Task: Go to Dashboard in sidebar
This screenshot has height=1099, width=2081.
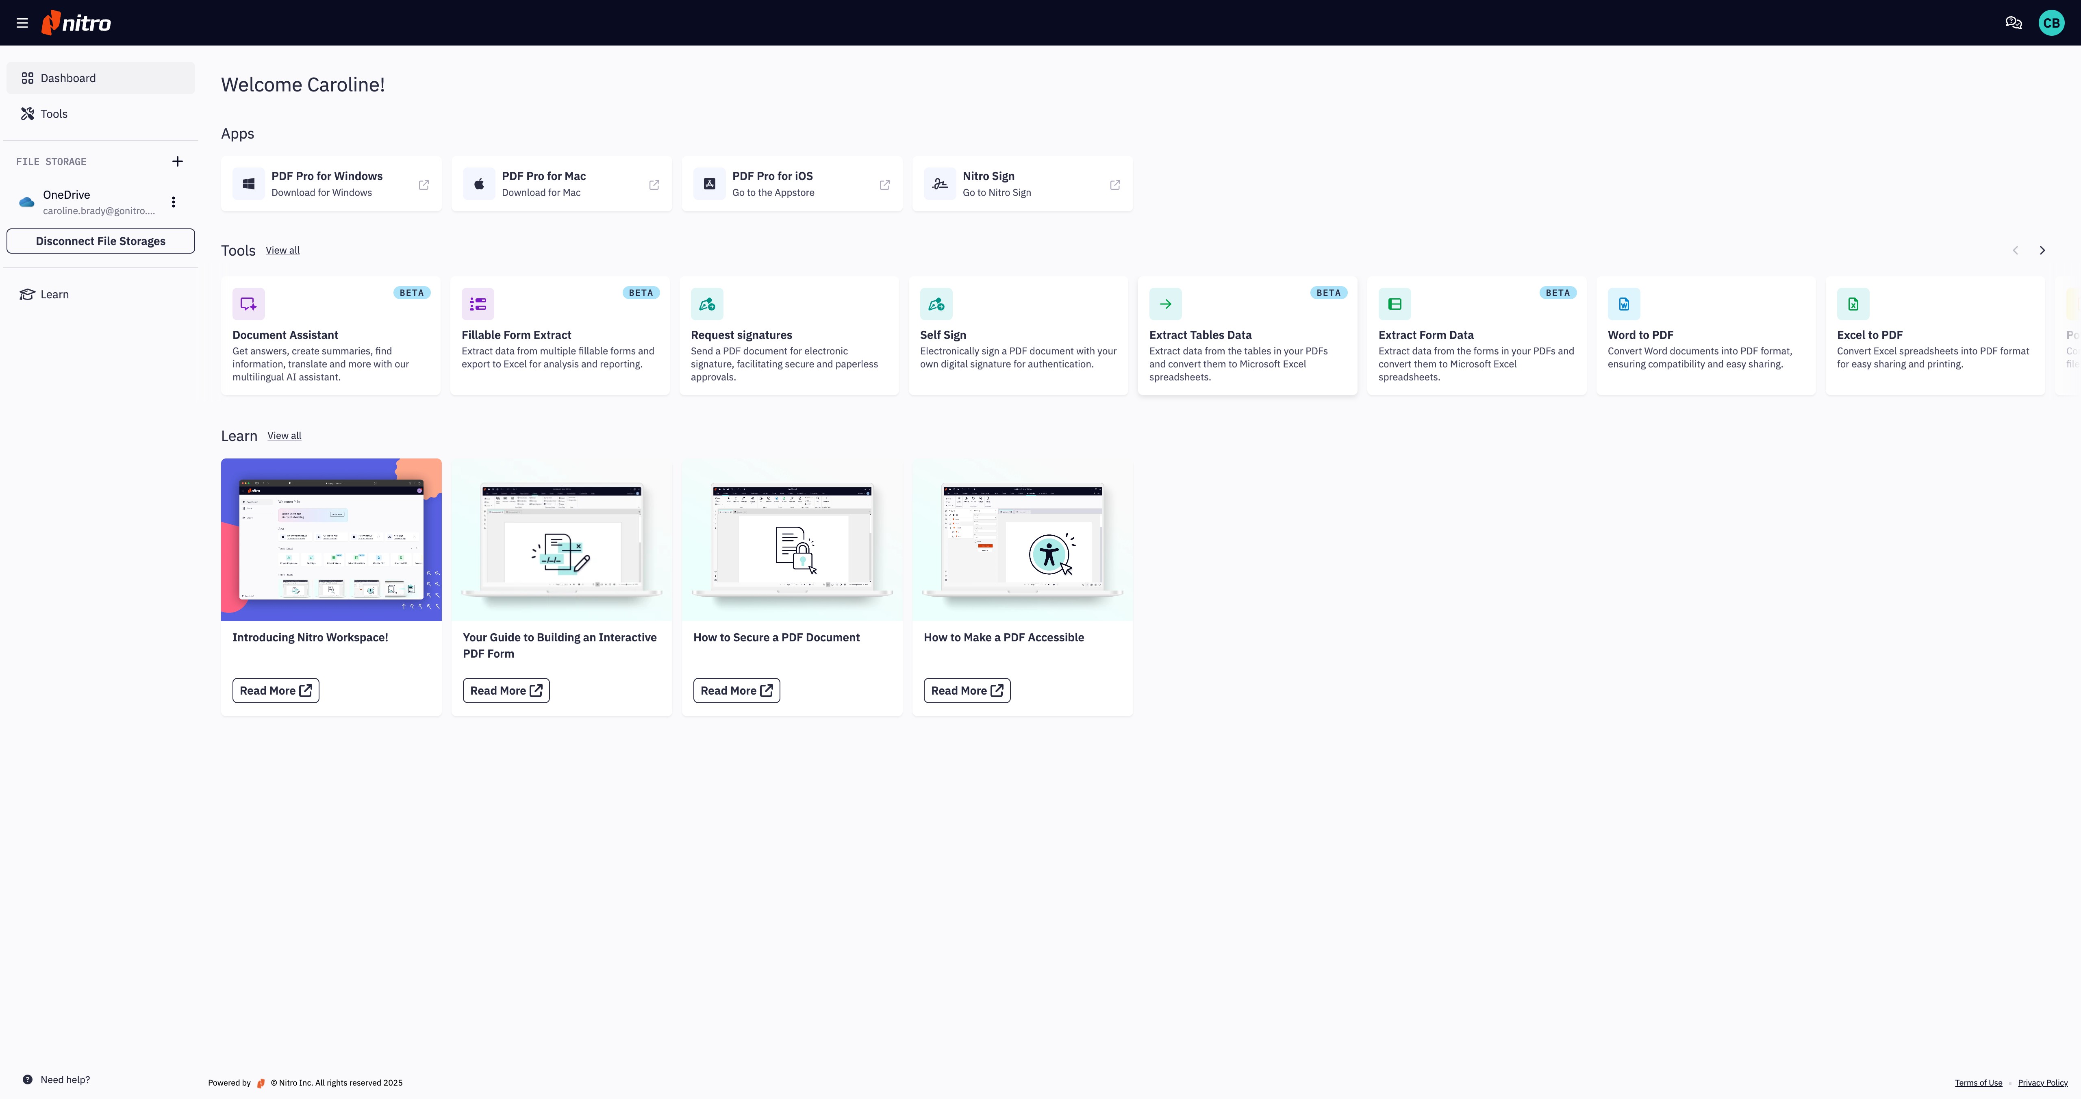Action: pos(100,78)
